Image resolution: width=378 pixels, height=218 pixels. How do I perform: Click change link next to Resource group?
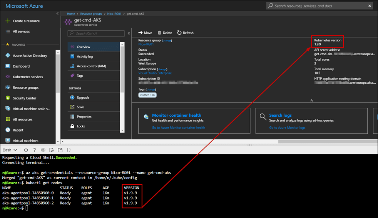[167, 41]
